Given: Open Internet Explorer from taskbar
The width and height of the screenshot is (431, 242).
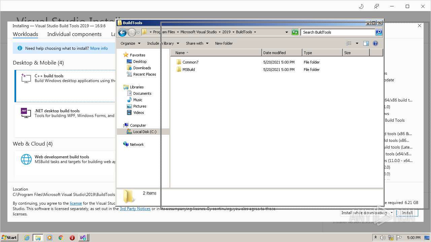Looking at the screenshot, I should (x=27, y=238).
